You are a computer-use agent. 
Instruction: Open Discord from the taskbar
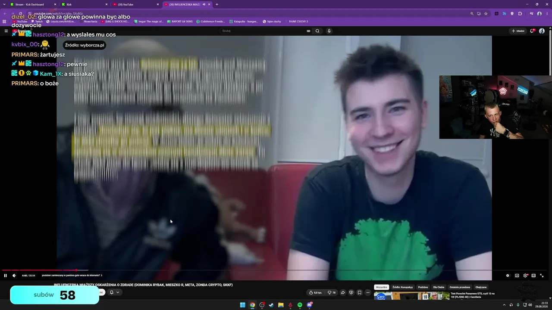click(310, 305)
